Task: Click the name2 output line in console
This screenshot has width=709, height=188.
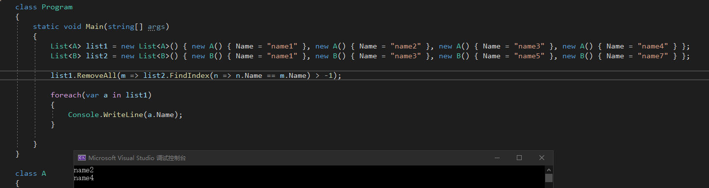Action: (x=84, y=170)
